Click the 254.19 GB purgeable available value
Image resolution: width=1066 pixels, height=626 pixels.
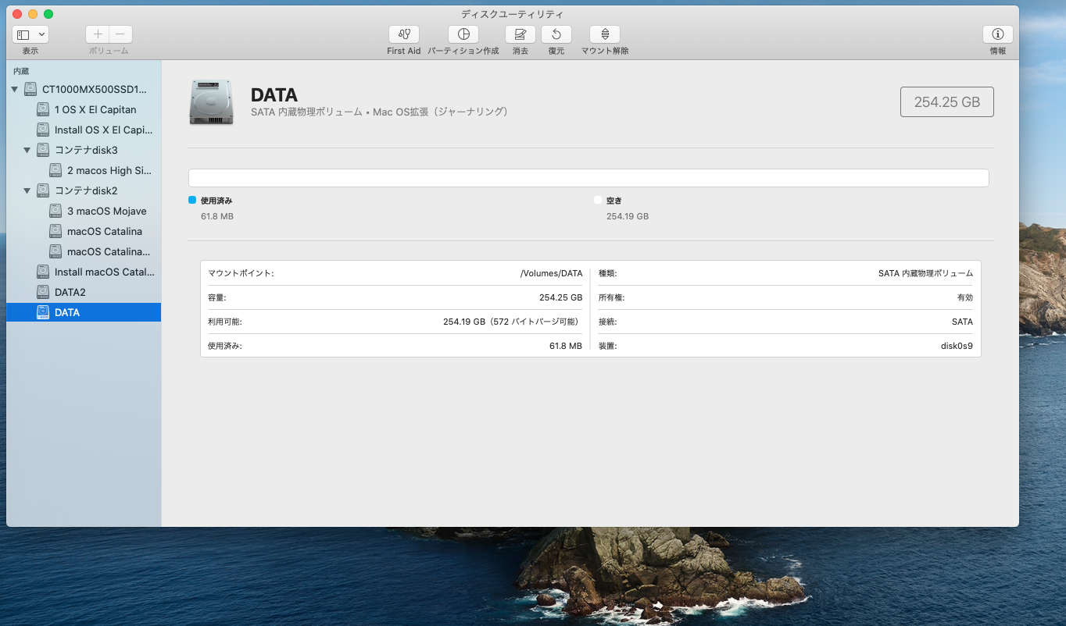(512, 322)
